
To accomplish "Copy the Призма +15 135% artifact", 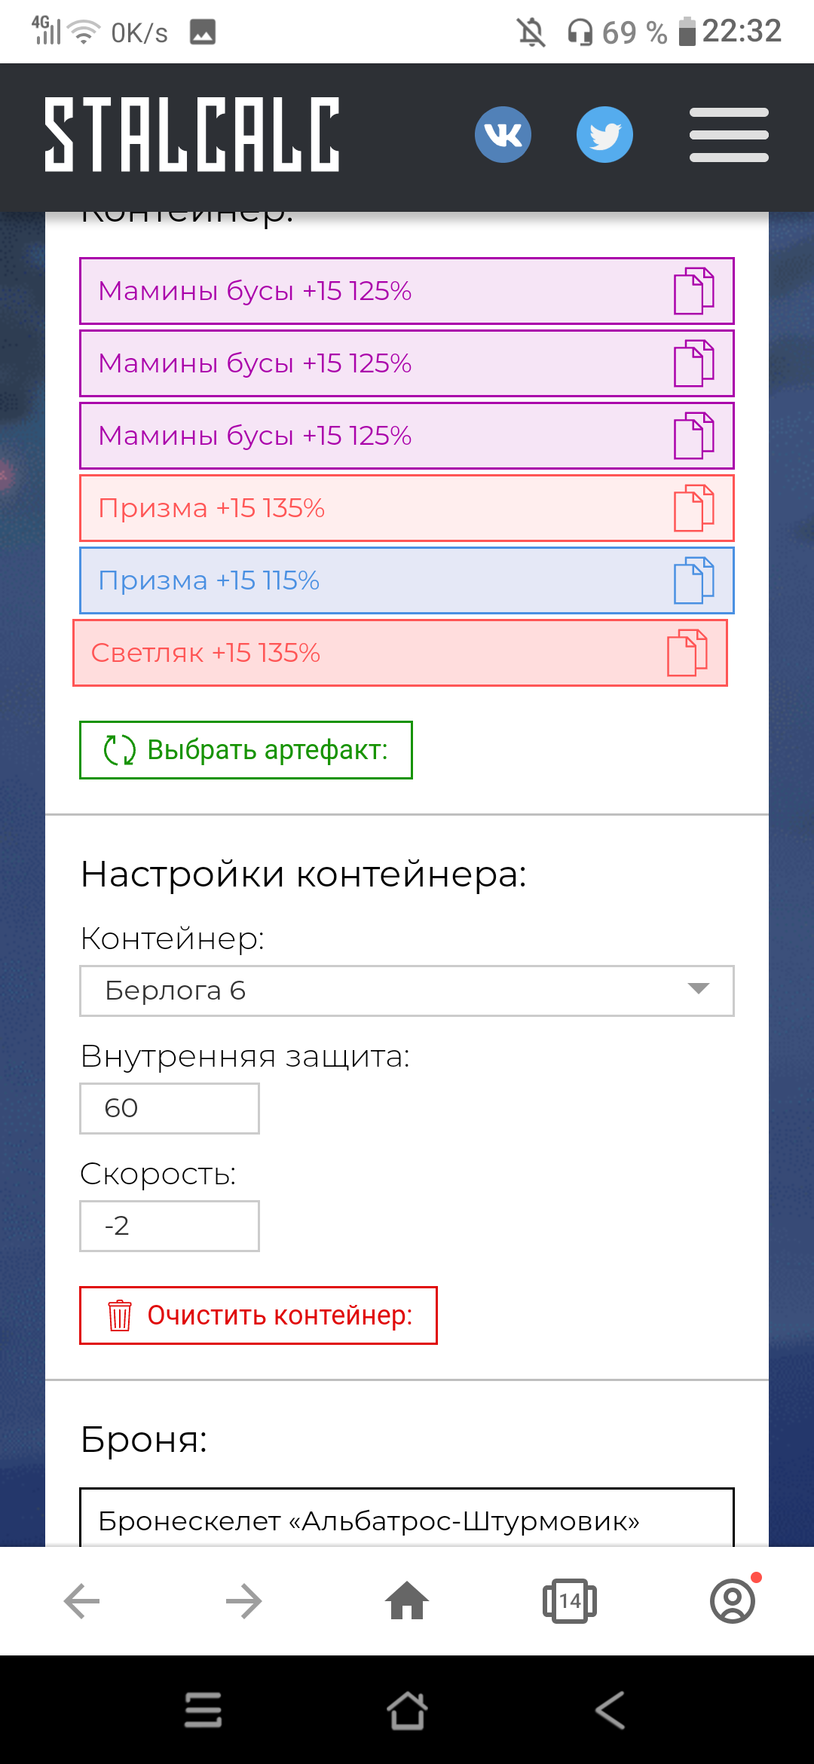I will (x=693, y=508).
